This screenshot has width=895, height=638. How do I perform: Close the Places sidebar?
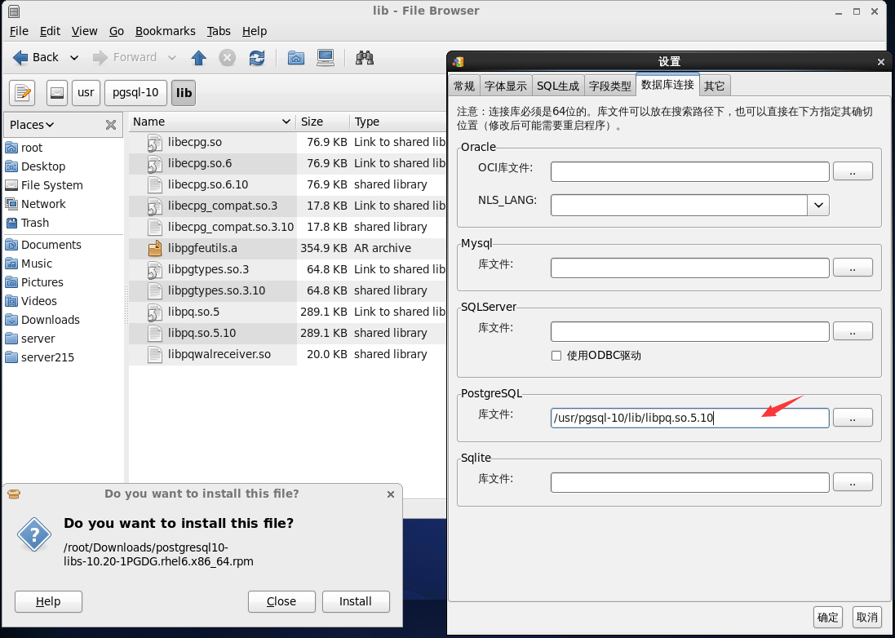pyautogui.click(x=111, y=124)
